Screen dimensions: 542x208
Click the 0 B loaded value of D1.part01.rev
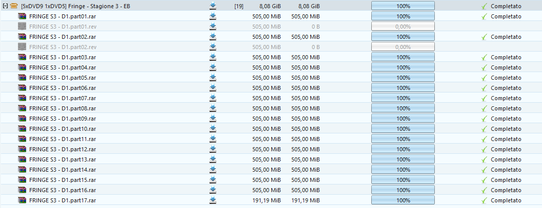[315, 27]
